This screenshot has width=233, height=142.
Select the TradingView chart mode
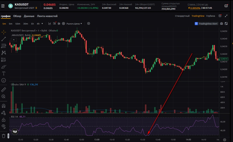(198, 16)
